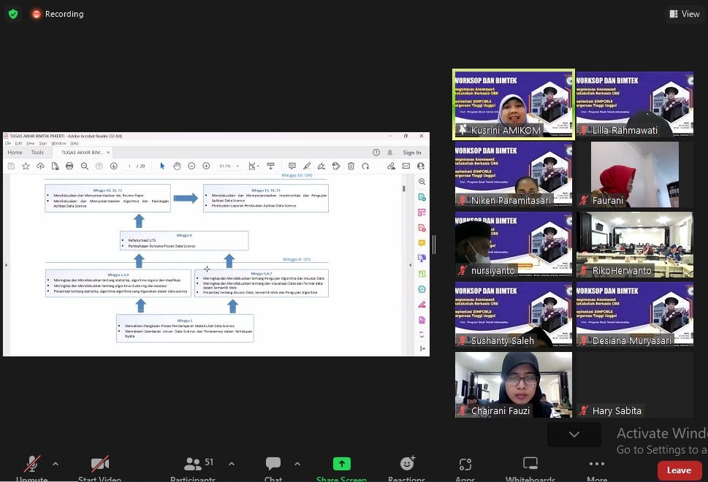
Task: Click the red Leave button
Action: [x=679, y=470]
